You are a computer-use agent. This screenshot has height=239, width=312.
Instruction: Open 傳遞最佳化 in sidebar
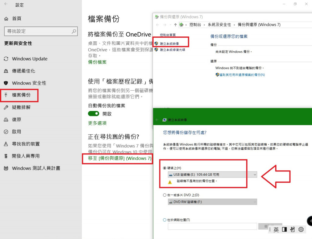pyautogui.click(x=19, y=71)
